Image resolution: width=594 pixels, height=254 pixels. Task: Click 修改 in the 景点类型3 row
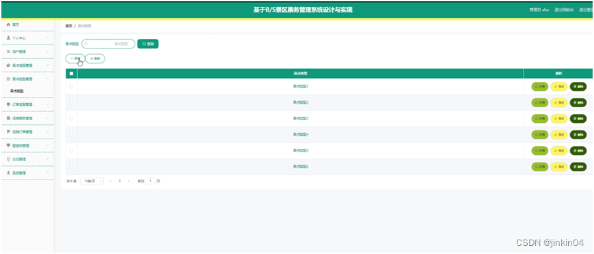(x=558, y=119)
